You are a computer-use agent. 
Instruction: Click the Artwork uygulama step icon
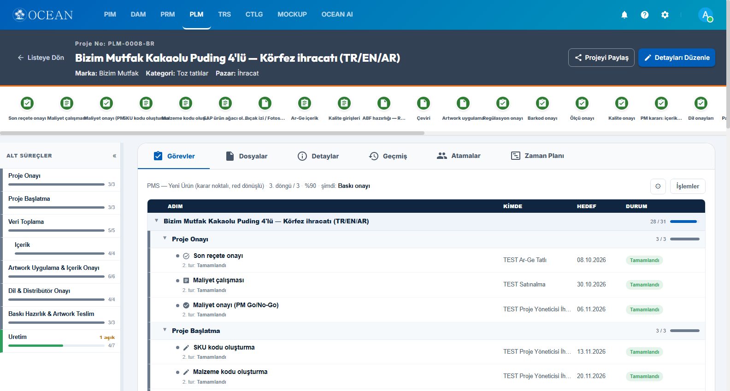click(x=463, y=103)
